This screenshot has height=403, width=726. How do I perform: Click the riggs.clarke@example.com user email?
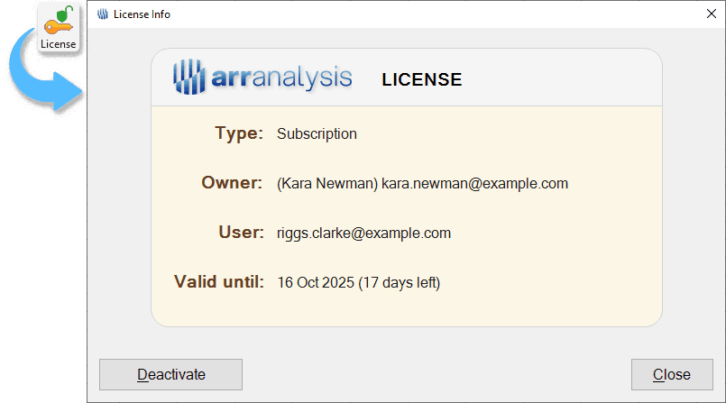click(363, 234)
